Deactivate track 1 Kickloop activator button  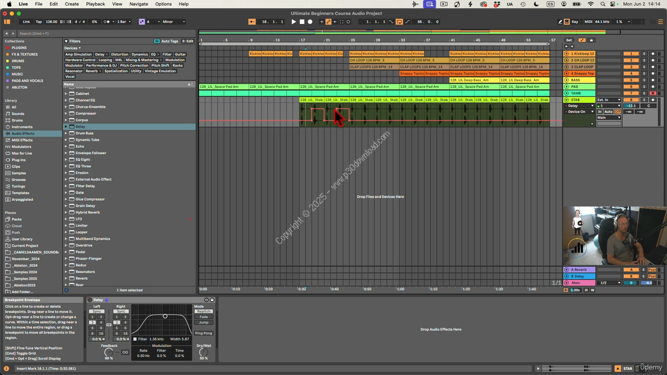(x=631, y=54)
